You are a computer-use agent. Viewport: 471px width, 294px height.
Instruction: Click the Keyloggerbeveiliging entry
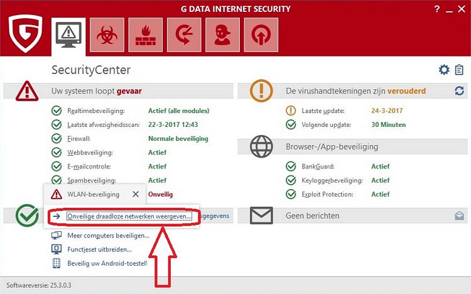pyautogui.click(x=332, y=180)
